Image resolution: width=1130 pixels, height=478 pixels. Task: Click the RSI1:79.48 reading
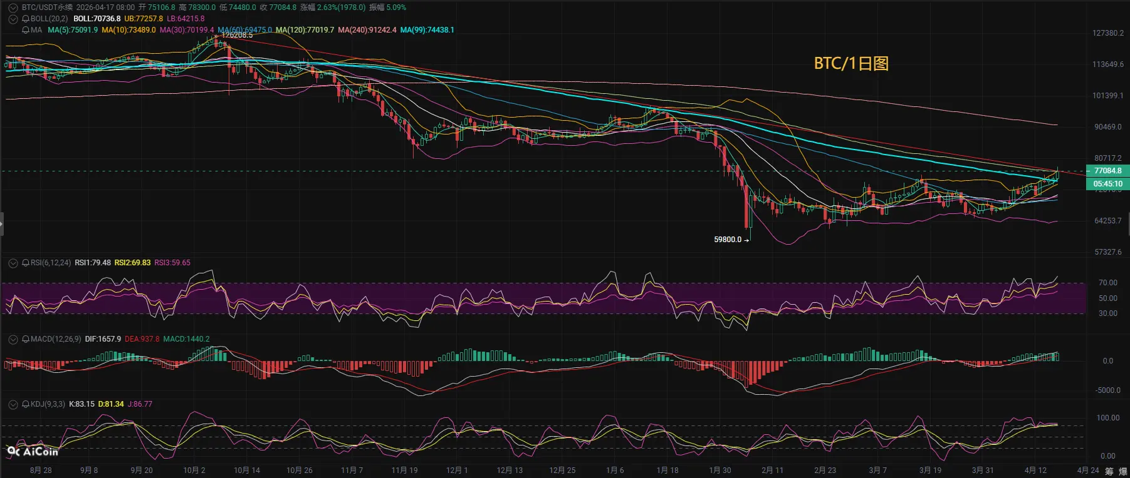93,263
